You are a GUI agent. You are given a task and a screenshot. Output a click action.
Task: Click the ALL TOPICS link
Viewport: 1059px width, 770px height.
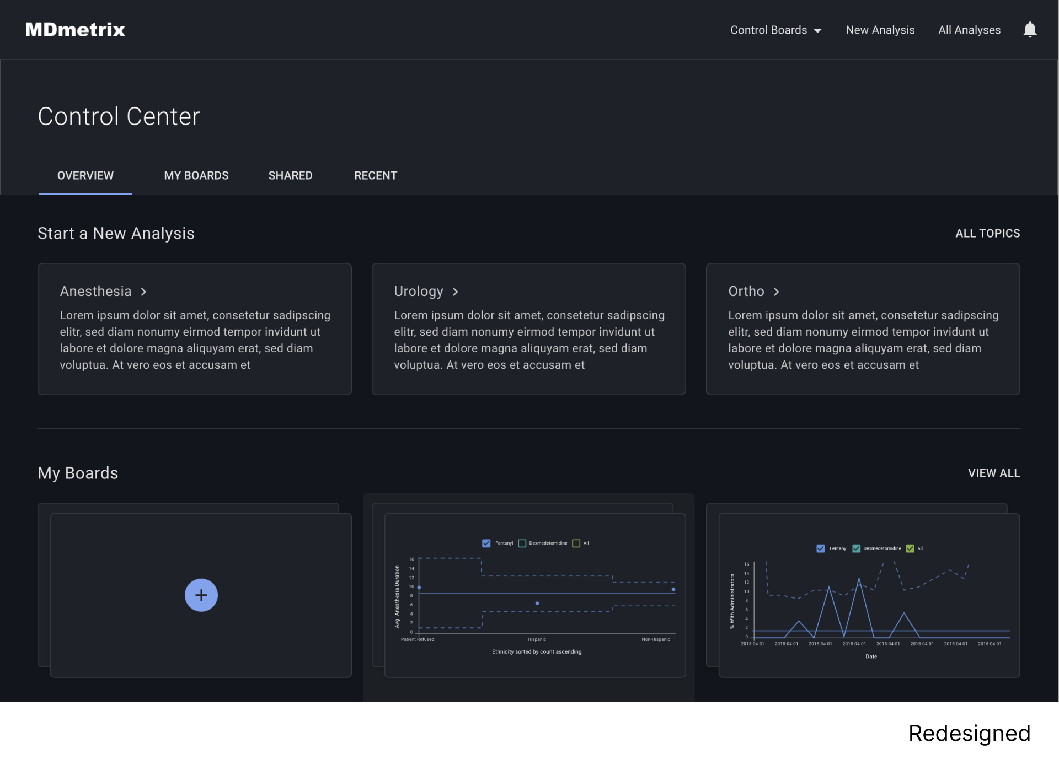(x=987, y=234)
